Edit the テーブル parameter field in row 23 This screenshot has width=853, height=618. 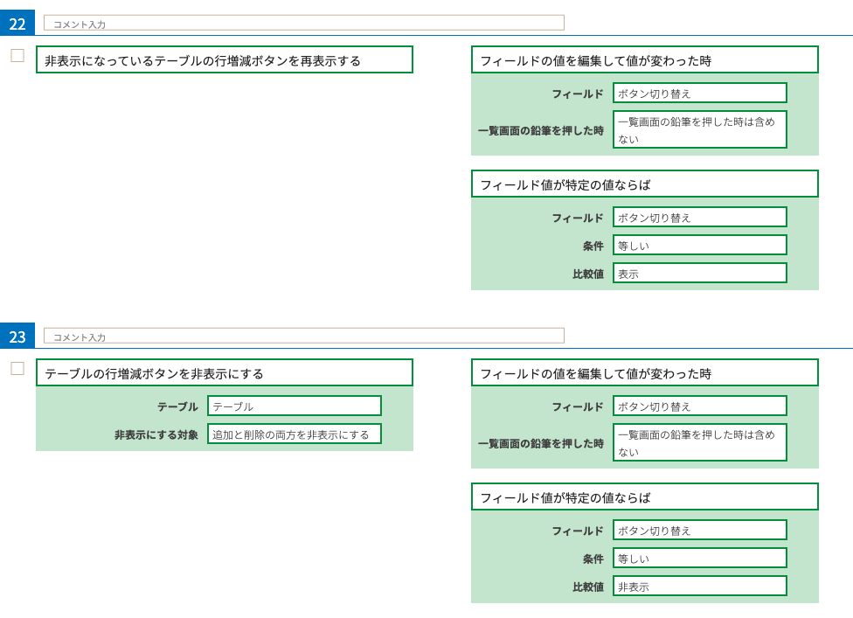tap(295, 406)
